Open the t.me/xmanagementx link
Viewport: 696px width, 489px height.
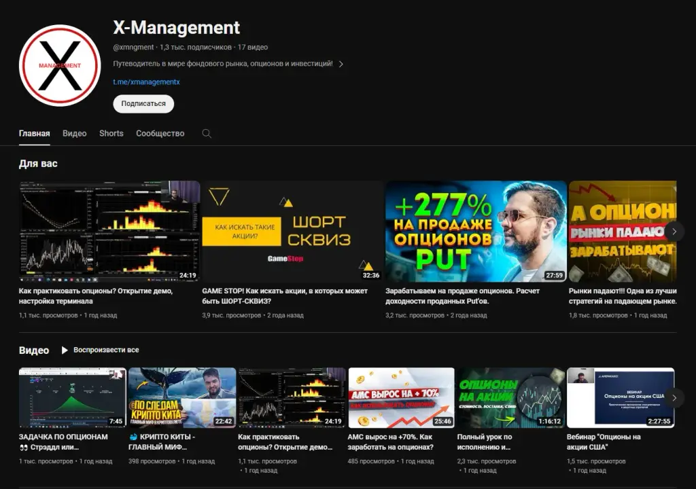coord(147,82)
